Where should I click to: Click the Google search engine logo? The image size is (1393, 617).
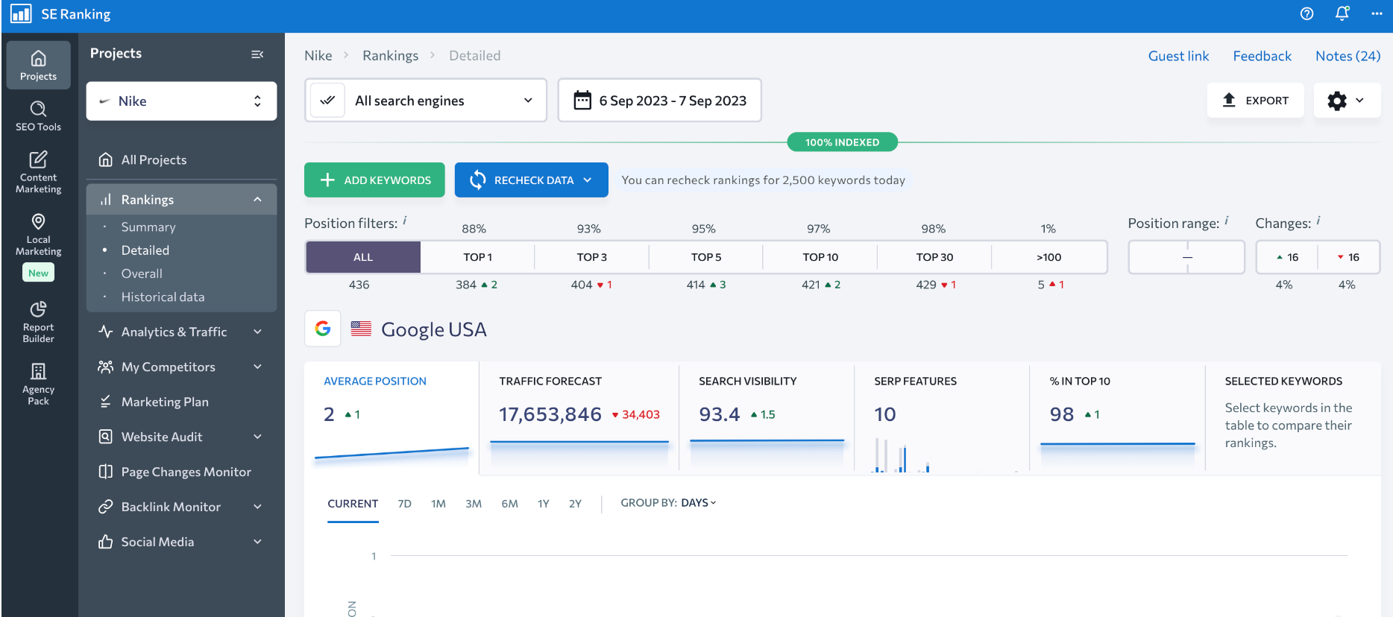point(323,329)
